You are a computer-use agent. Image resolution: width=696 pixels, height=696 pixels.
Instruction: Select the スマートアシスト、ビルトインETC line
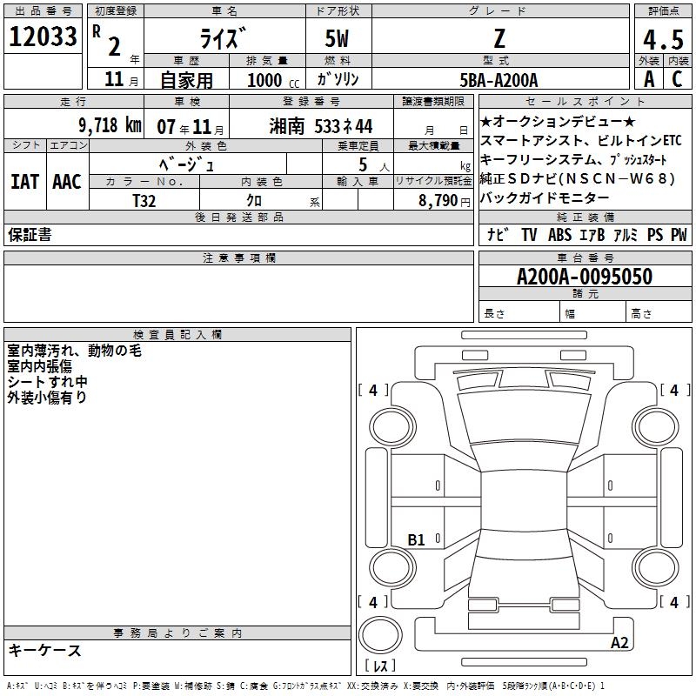click(581, 141)
